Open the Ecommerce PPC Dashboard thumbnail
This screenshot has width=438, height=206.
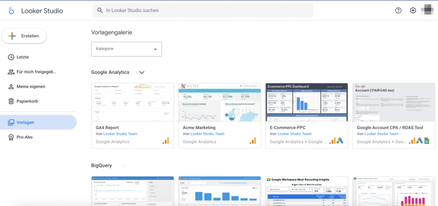click(x=307, y=102)
